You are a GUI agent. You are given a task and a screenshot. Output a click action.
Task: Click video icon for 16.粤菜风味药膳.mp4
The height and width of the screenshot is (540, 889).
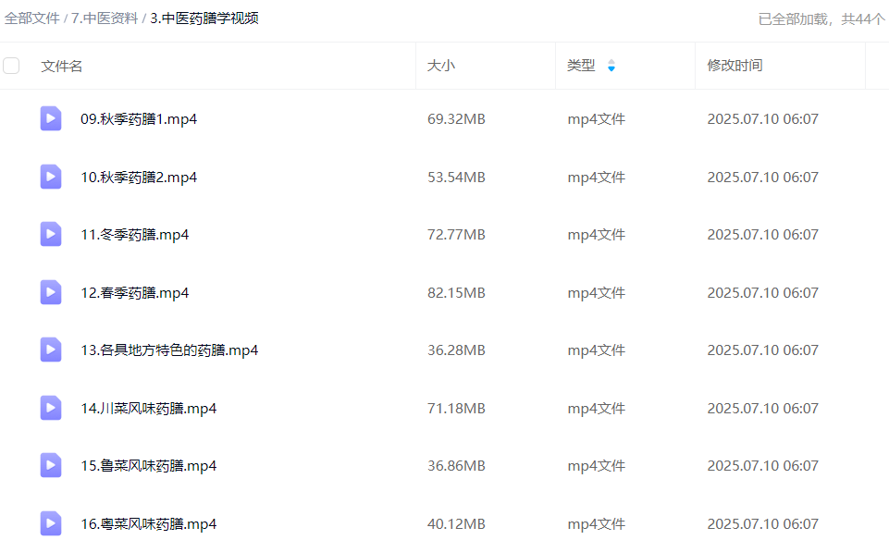pos(51,522)
